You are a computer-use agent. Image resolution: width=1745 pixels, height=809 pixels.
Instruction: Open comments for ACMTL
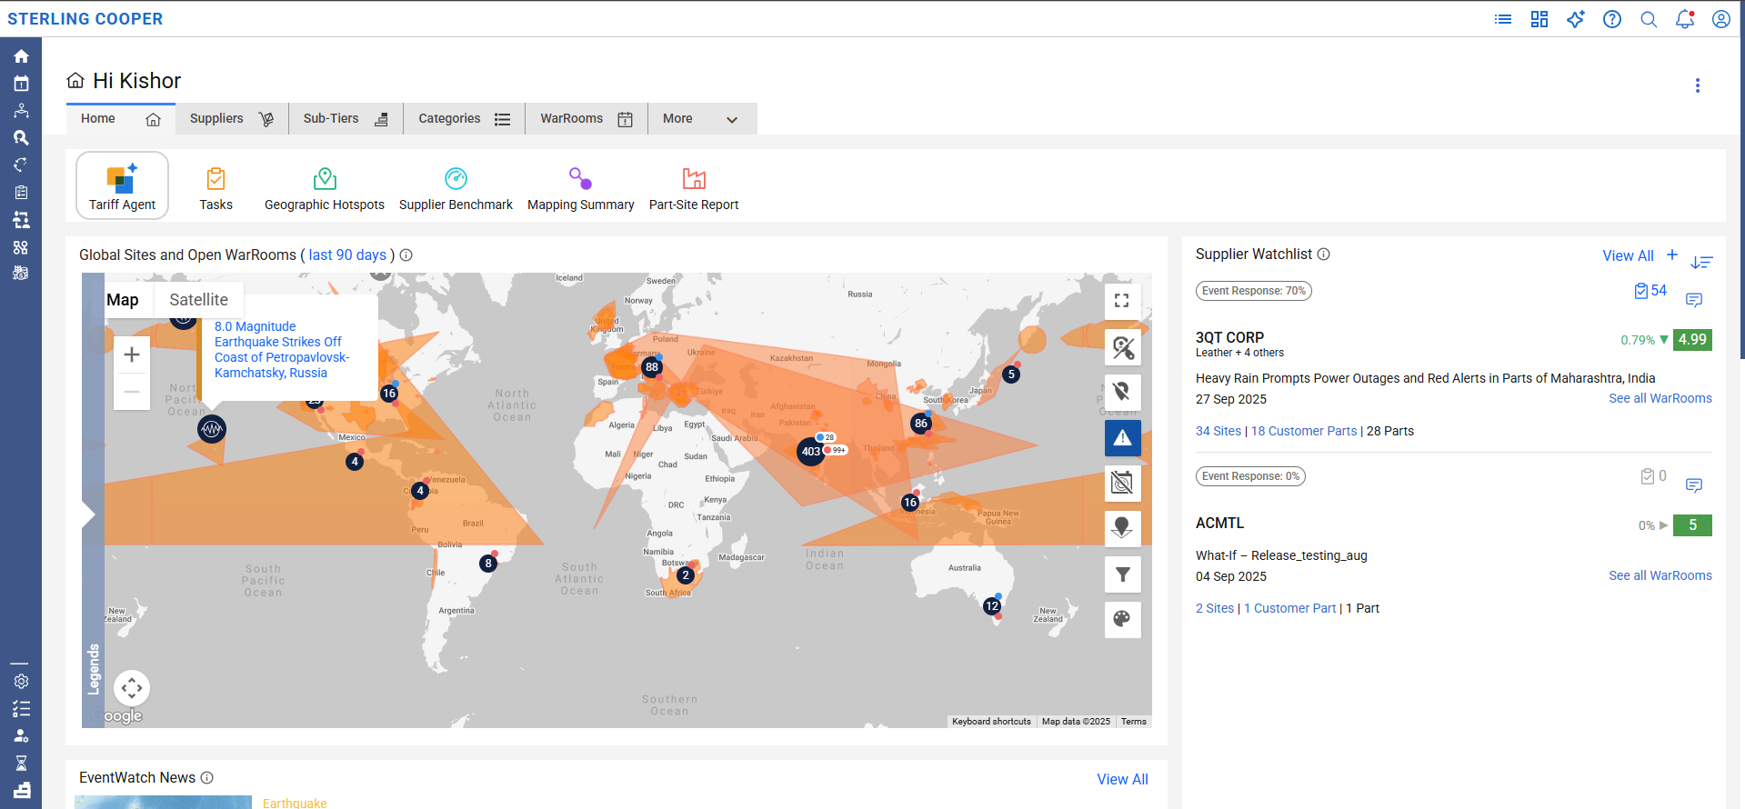1693,485
